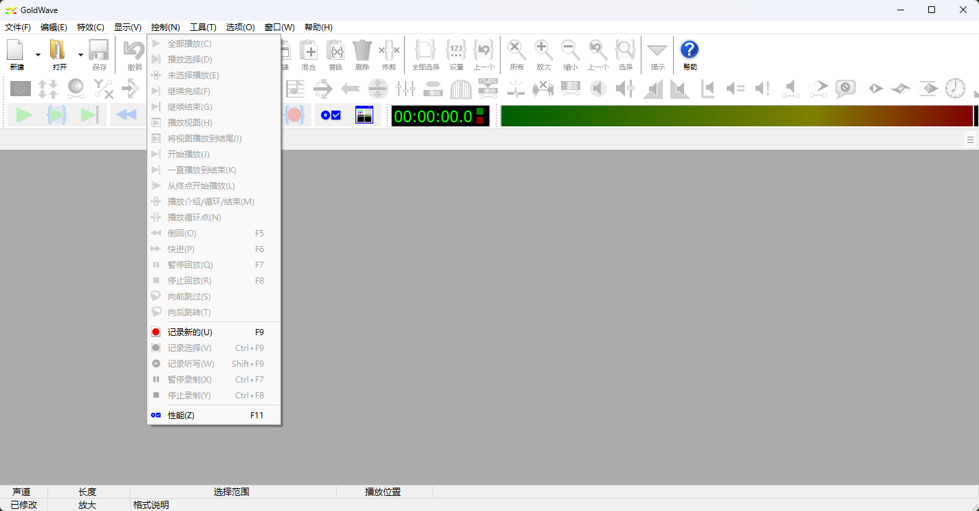The width and height of the screenshot is (979, 511).
Task: Expand the 新建 dropdown arrow
Action: 38,54
